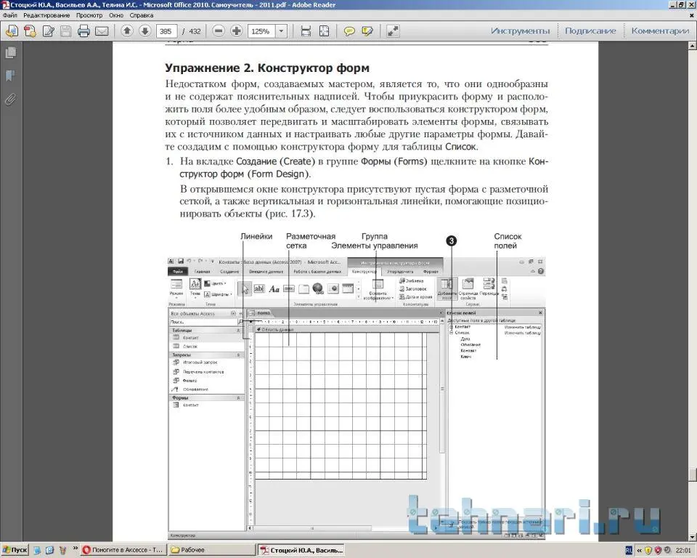Open the Окно menu
The width and height of the screenshot is (697, 558).
[x=116, y=15]
